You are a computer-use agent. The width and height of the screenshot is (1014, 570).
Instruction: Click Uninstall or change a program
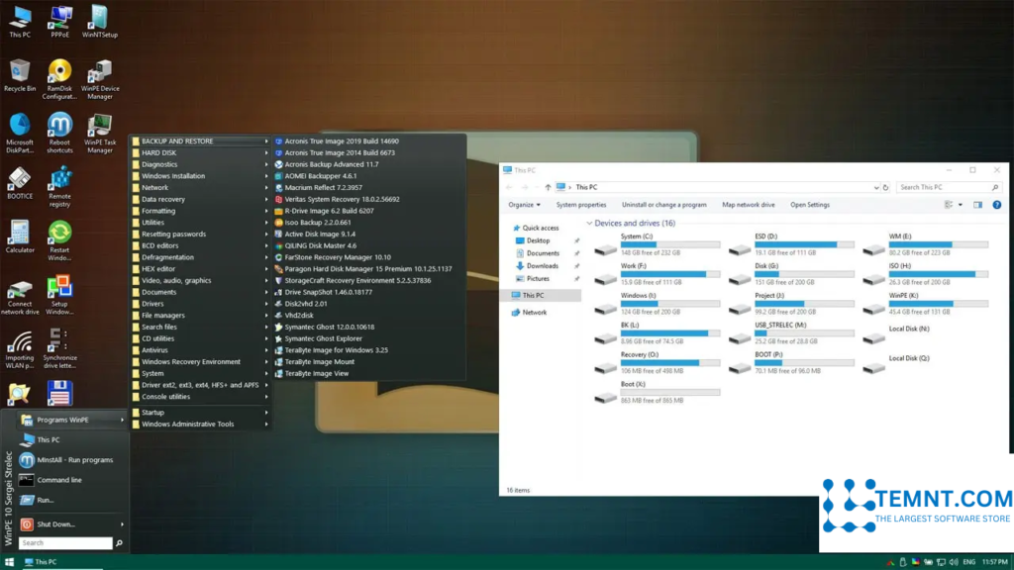tap(663, 205)
